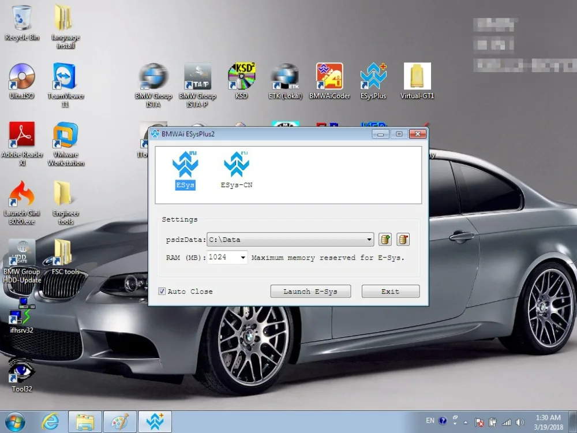Show hidden tray icons arrow
Image resolution: width=577 pixels, height=433 pixels.
[x=466, y=423]
